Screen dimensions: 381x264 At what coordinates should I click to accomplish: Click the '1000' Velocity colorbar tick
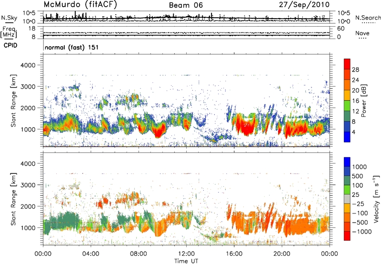pyautogui.click(x=360, y=167)
